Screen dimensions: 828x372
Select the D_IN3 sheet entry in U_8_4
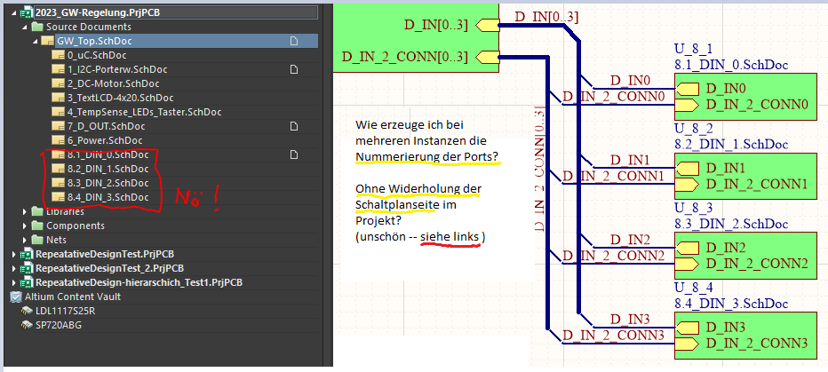pyautogui.click(x=687, y=328)
